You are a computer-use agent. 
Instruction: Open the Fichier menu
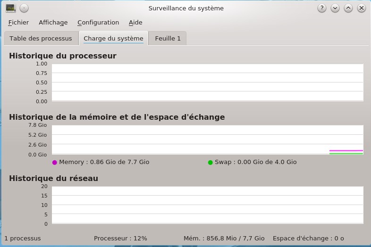point(18,23)
